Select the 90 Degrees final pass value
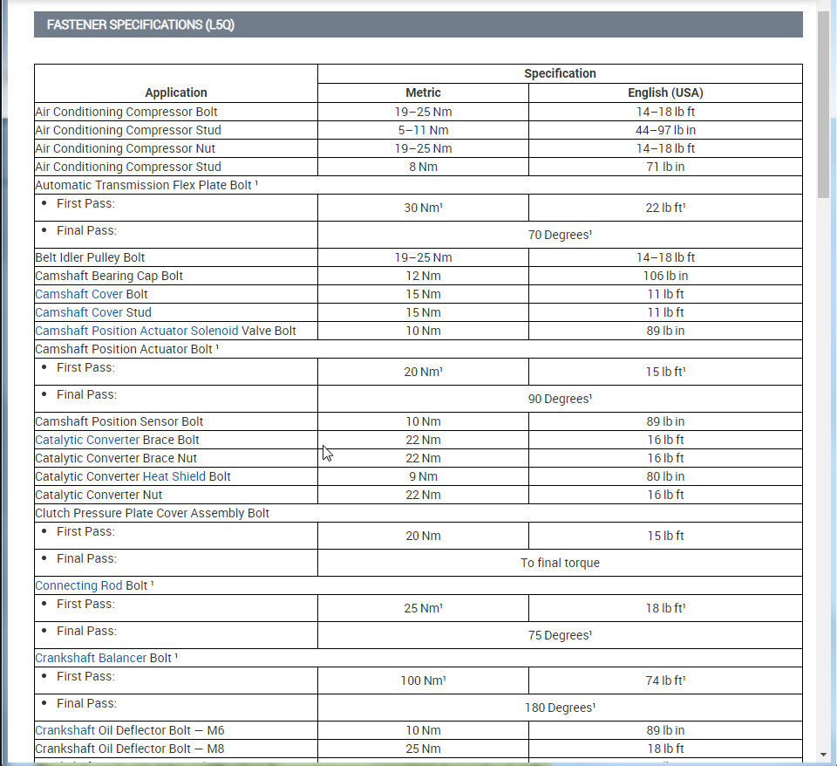The height and width of the screenshot is (766, 837). point(560,399)
